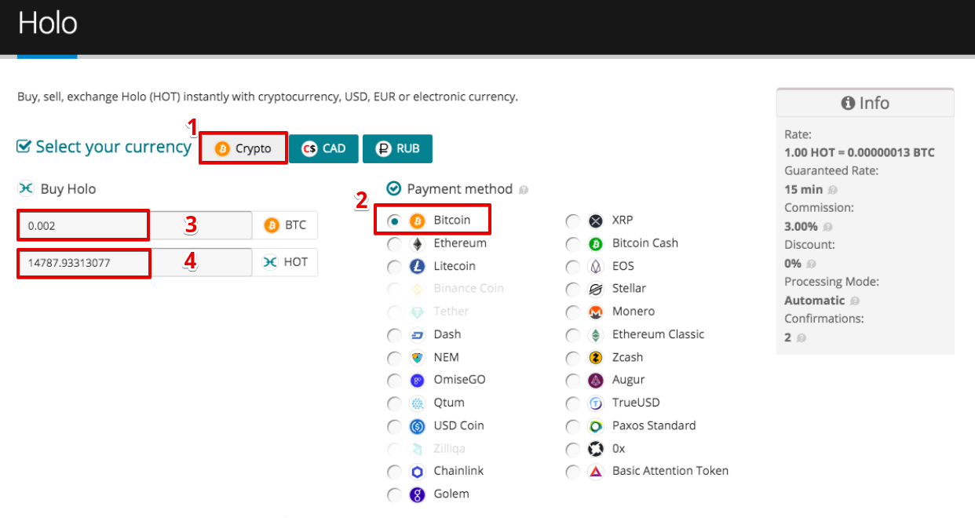Select the 0x radio button
This screenshot has width=975, height=518.
pos(573,449)
